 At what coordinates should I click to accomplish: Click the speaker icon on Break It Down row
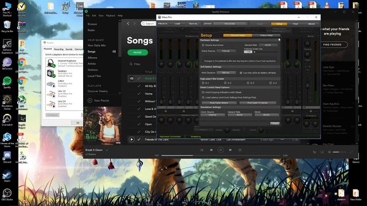[x=131, y=78]
